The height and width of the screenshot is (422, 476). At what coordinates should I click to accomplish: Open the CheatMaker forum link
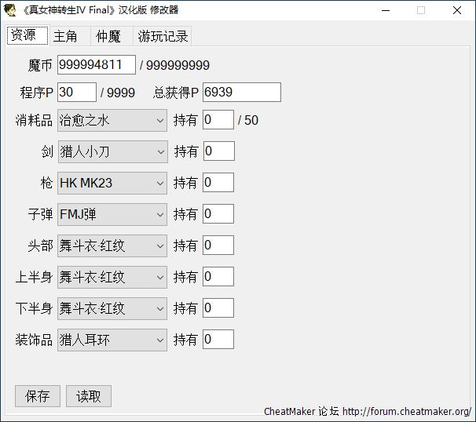406,411
